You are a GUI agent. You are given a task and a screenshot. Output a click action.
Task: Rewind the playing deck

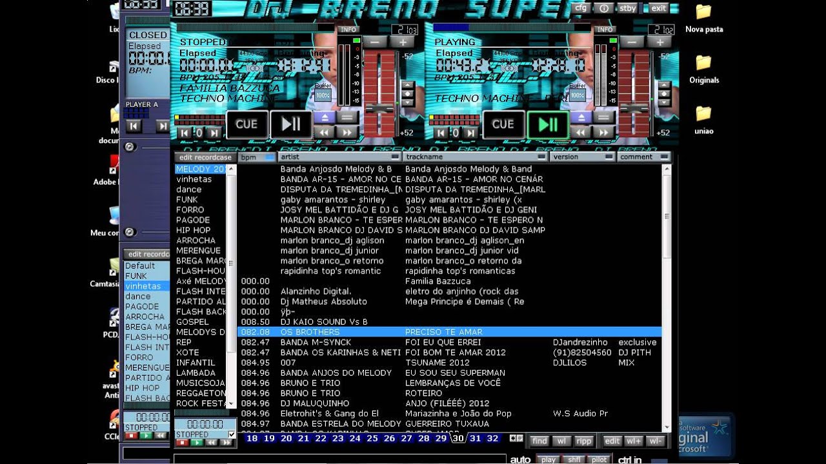[581, 132]
